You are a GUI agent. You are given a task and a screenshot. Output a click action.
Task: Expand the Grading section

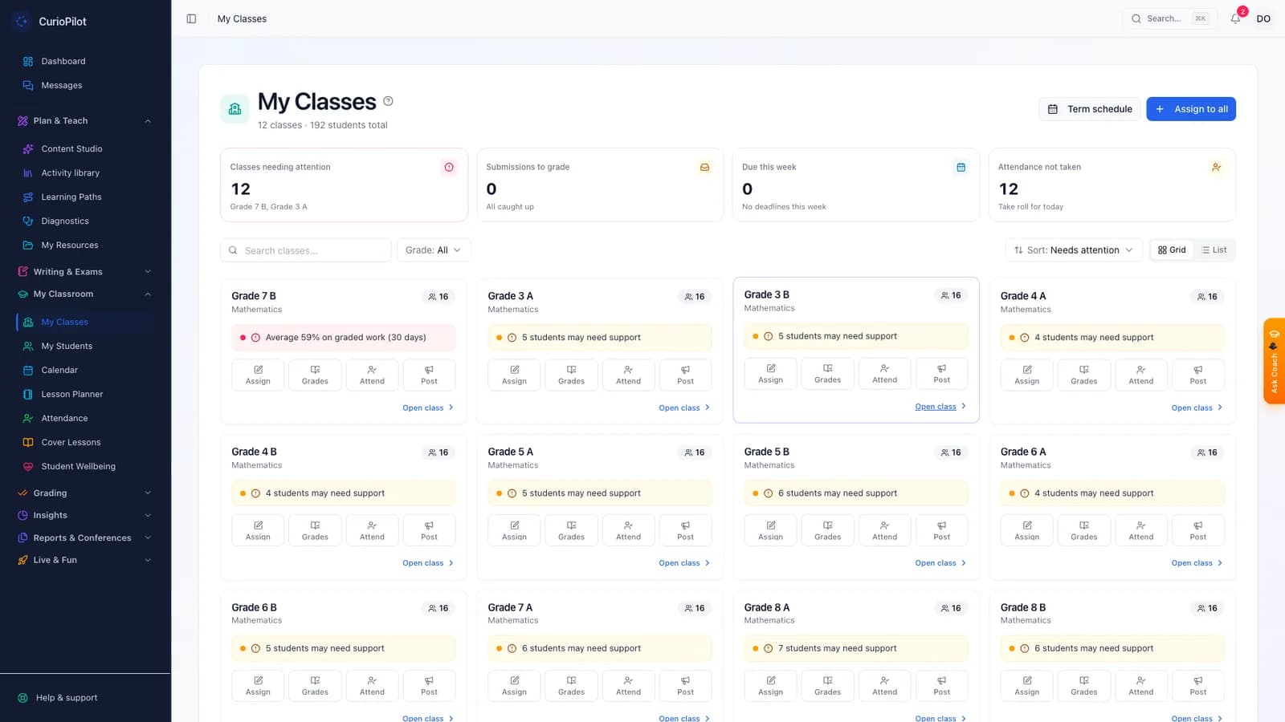click(x=84, y=493)
